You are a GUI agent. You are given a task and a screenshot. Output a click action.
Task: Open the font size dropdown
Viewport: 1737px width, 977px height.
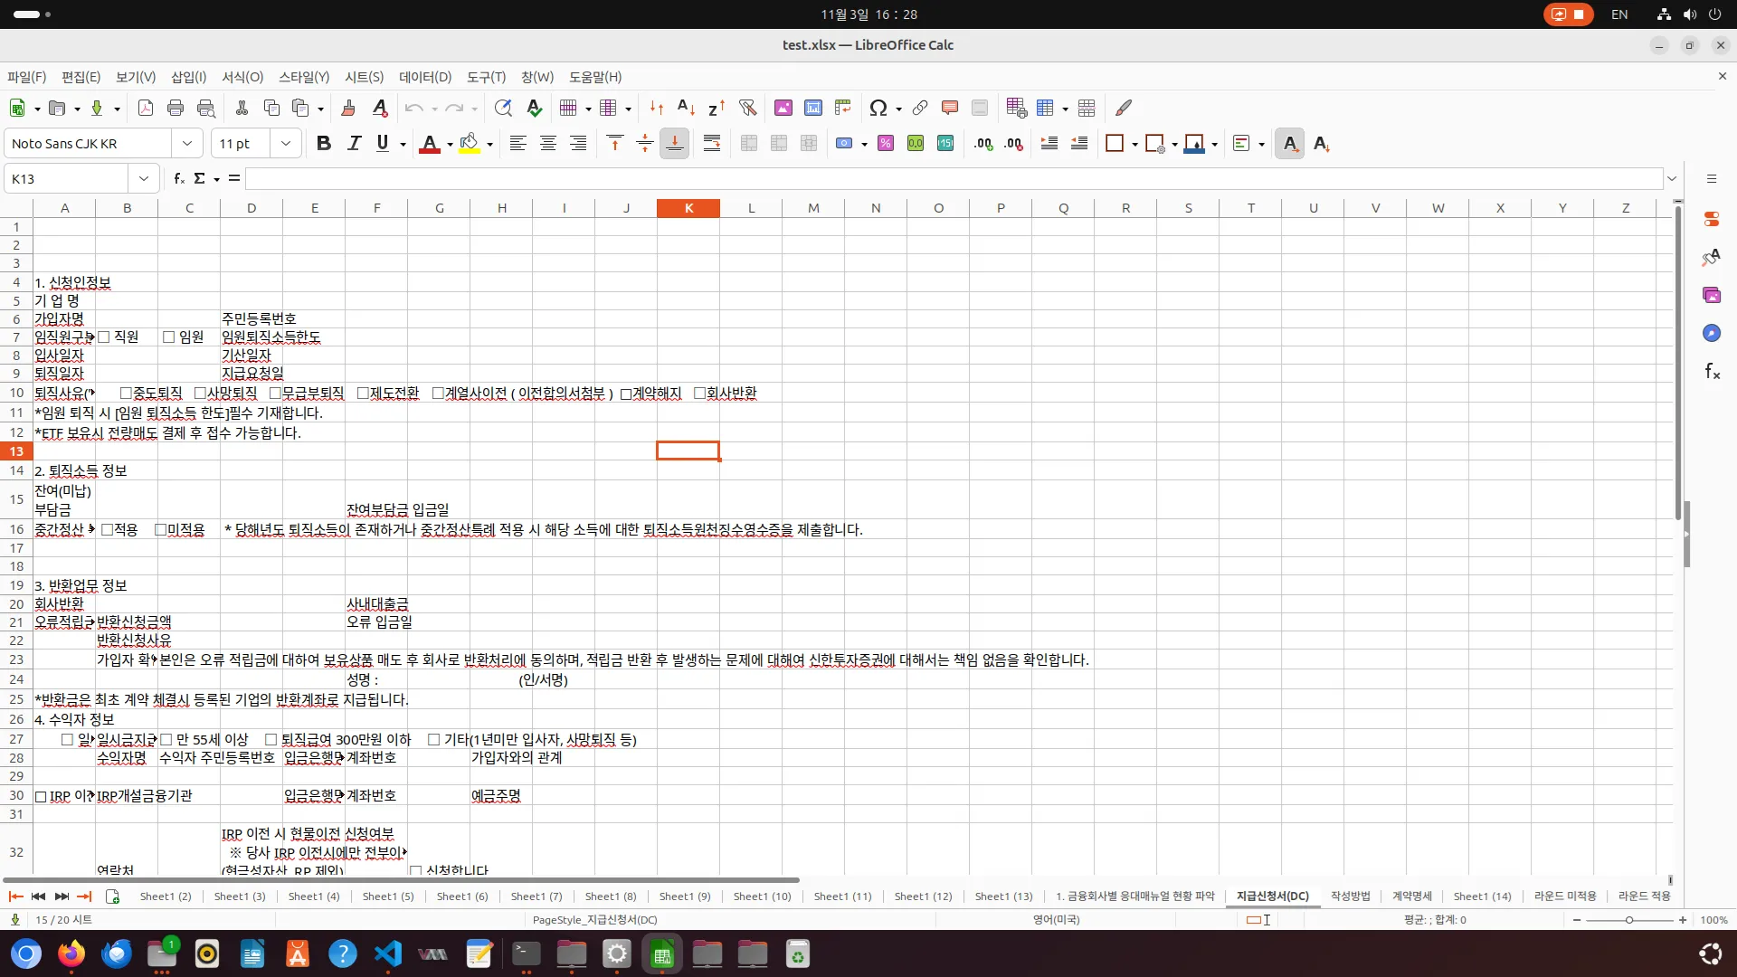point(286,142)
